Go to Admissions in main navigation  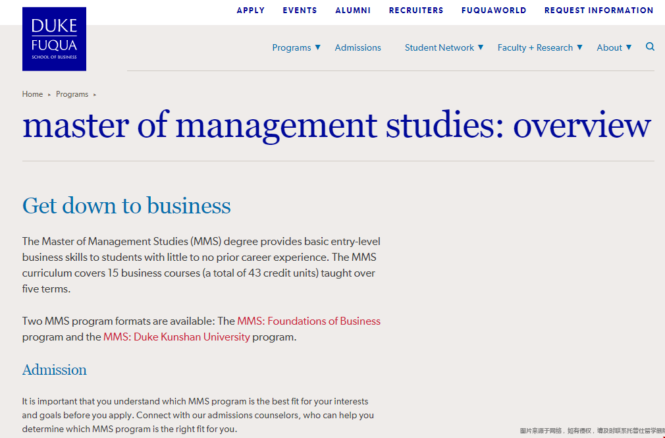tap(358, 47)
